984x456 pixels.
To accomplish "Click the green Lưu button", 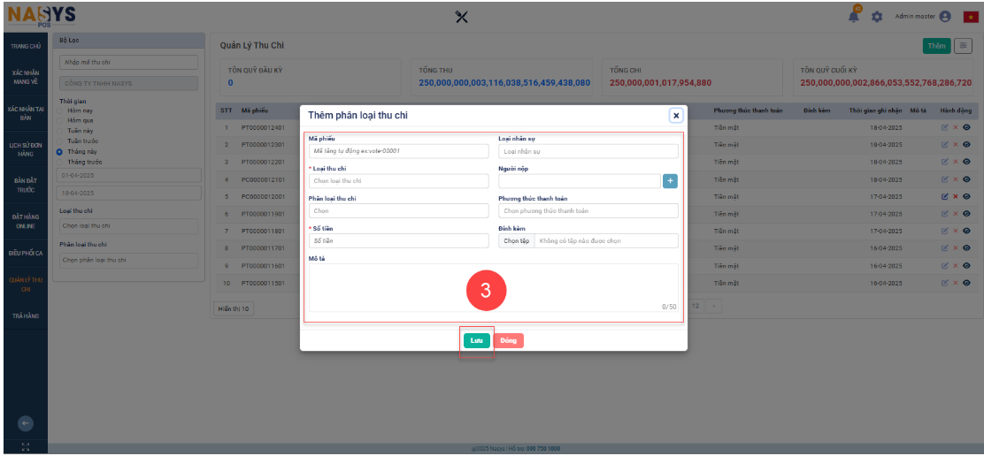I will 476,340.
